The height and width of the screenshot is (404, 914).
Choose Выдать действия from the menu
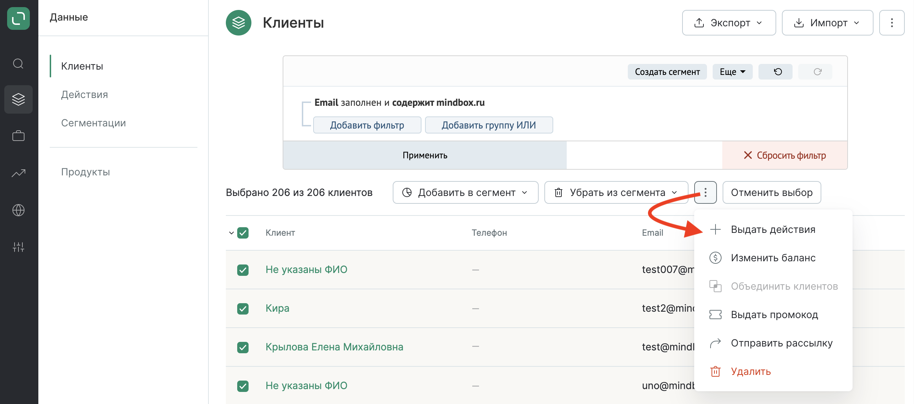pos(773,229)
